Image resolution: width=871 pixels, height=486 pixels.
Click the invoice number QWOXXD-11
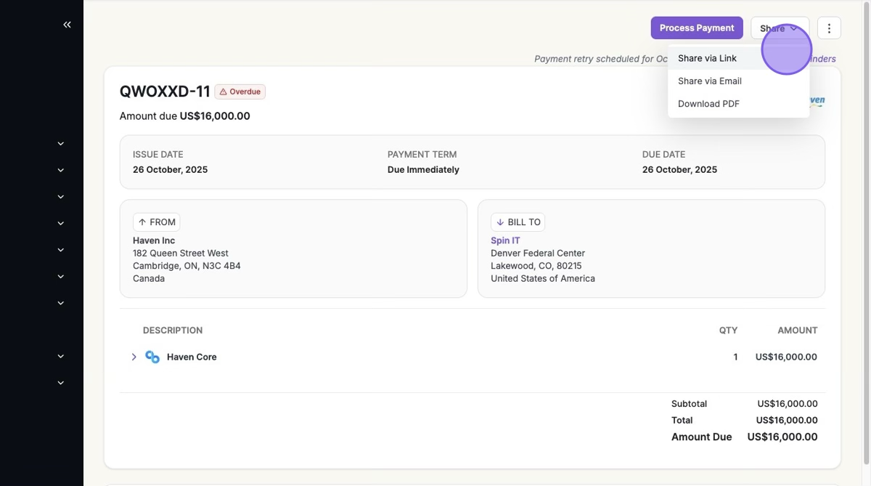pos(165,92)
